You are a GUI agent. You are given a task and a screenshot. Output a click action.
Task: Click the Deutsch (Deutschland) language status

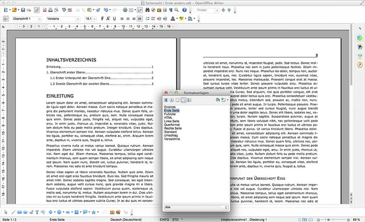[x=126, y=220]
